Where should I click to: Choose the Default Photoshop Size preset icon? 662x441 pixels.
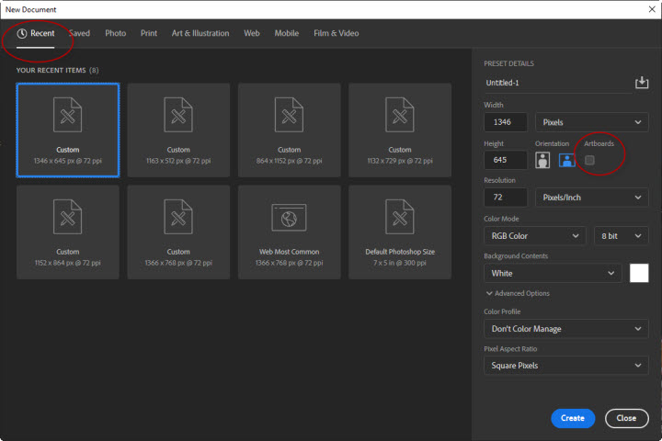[x=400, y=217]
